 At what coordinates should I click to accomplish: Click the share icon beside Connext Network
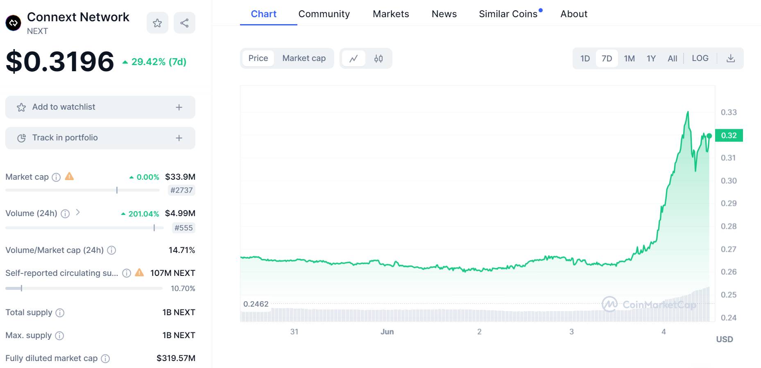pyautogui.click(x=184, y=23)
